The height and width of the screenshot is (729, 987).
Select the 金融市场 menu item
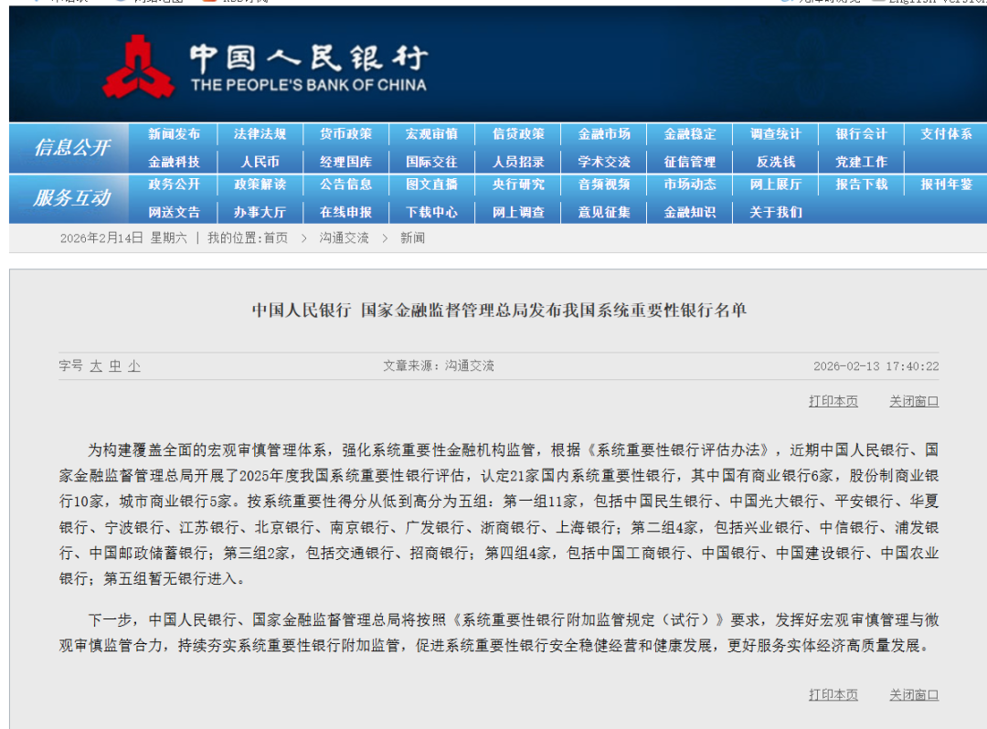pos(603,133)
